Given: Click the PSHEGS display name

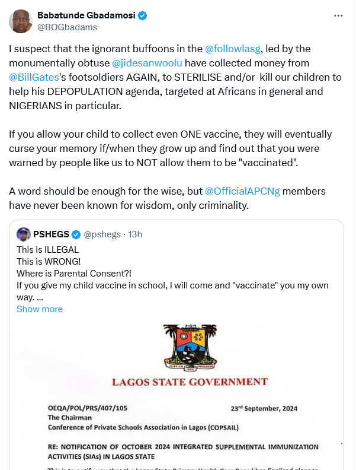Looking at the screenshot, I should (51, 234).
